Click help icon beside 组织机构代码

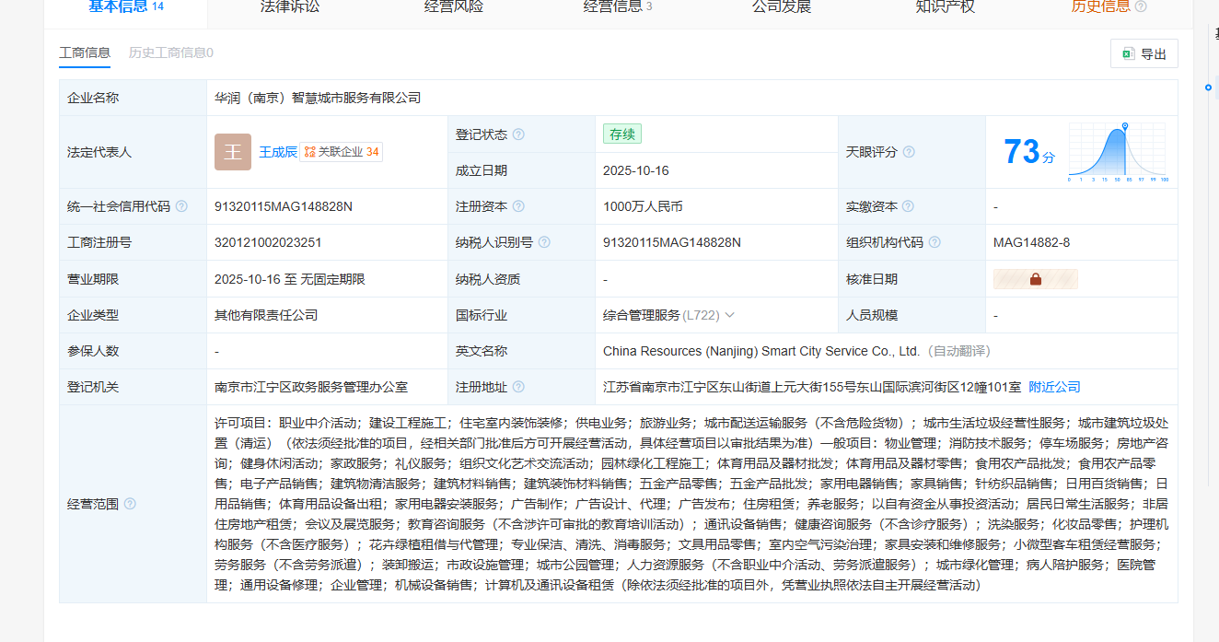click(x=935, y=242)
